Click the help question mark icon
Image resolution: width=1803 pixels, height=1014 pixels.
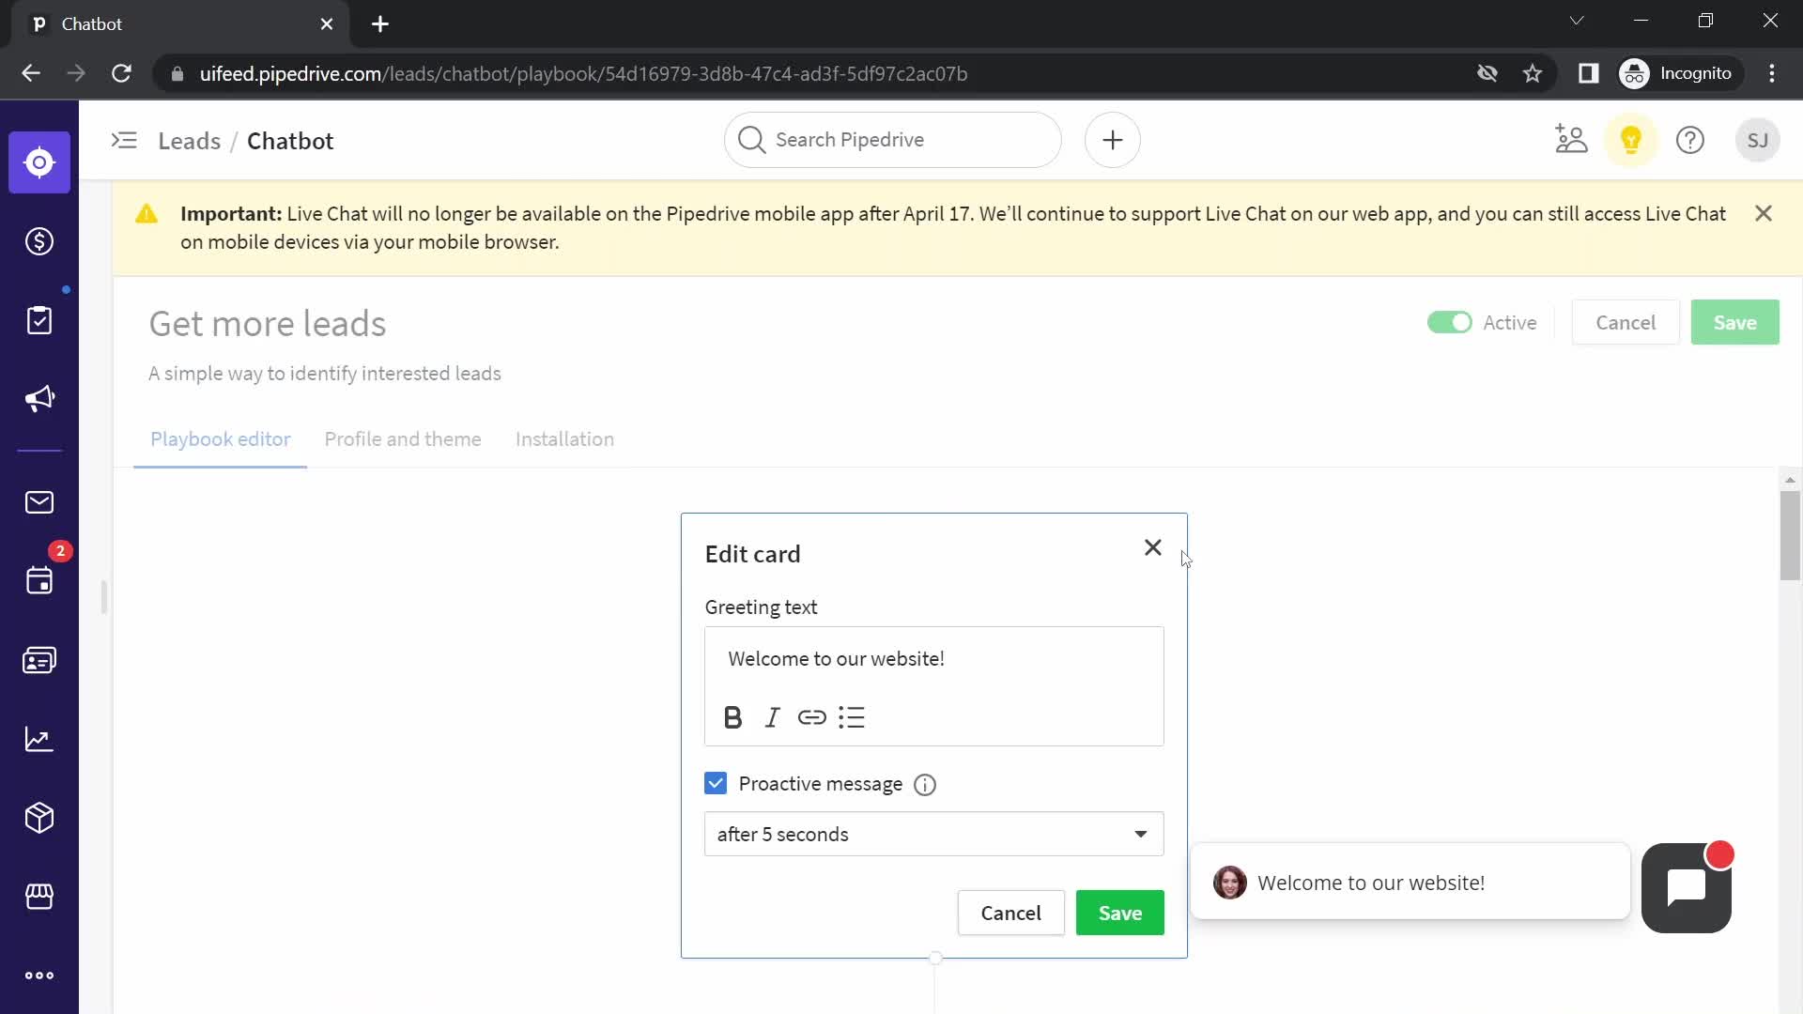point(1690,140)
